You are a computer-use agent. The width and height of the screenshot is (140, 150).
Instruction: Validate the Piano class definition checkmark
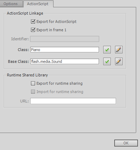tap(107, 50)
